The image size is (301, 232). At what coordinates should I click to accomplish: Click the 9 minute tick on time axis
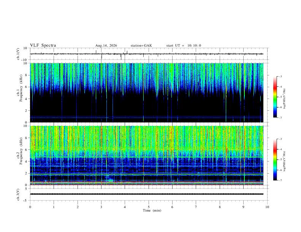point(243,207)
